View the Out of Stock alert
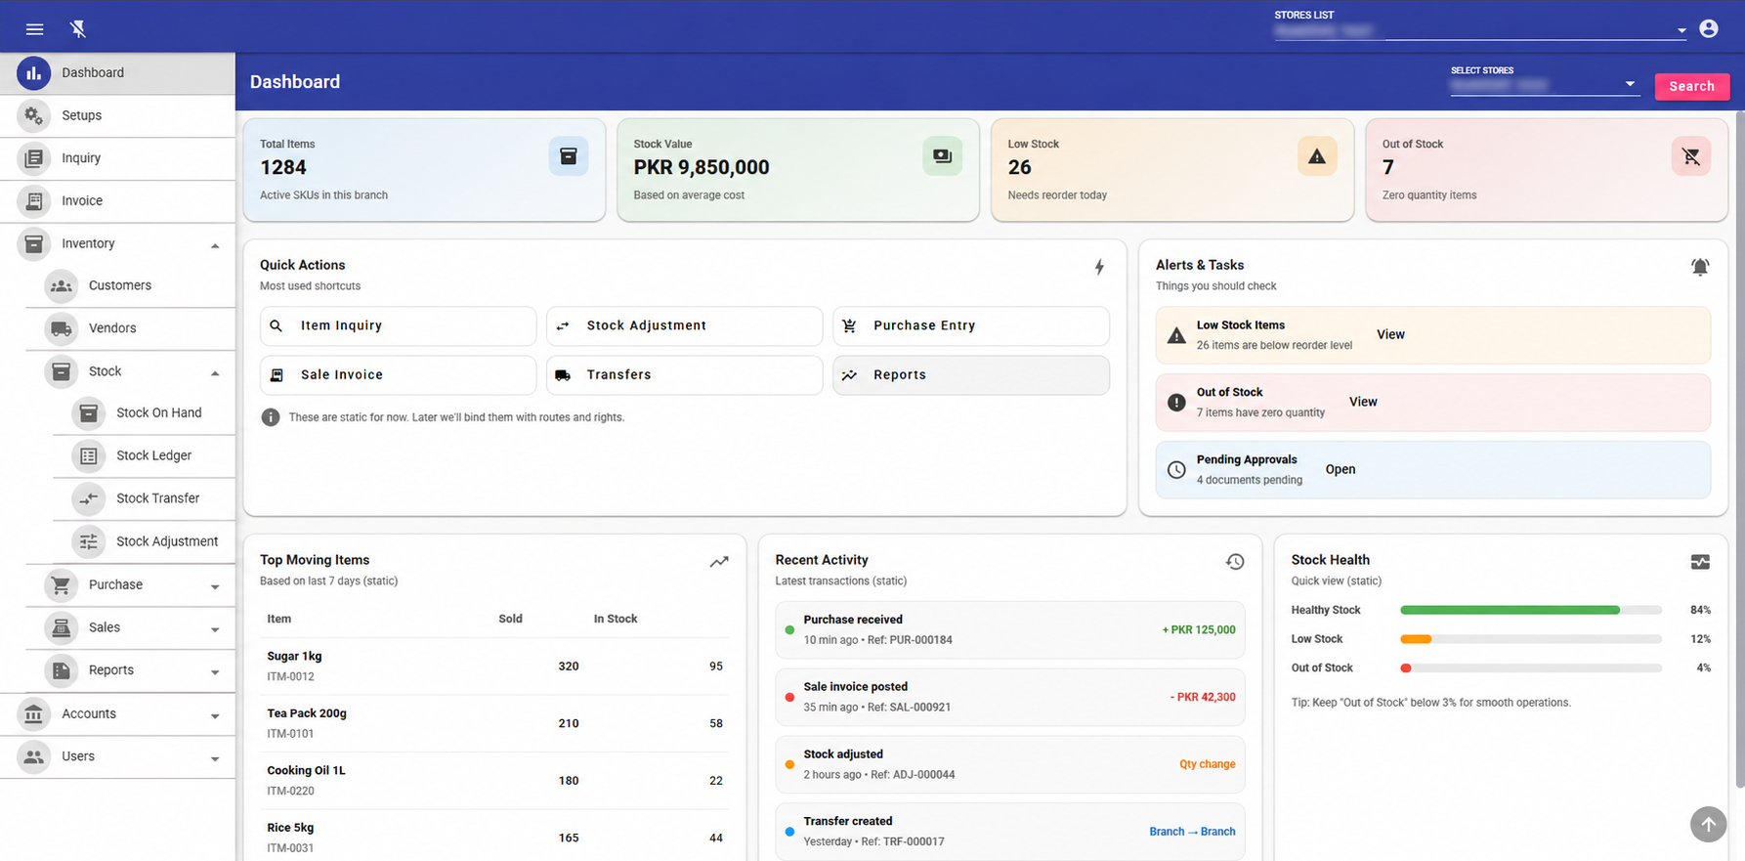 pos(1363,403)
